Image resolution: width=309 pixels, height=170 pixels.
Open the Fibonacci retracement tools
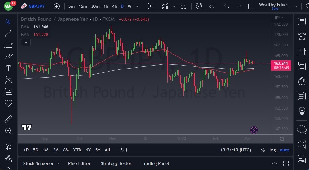8,45
